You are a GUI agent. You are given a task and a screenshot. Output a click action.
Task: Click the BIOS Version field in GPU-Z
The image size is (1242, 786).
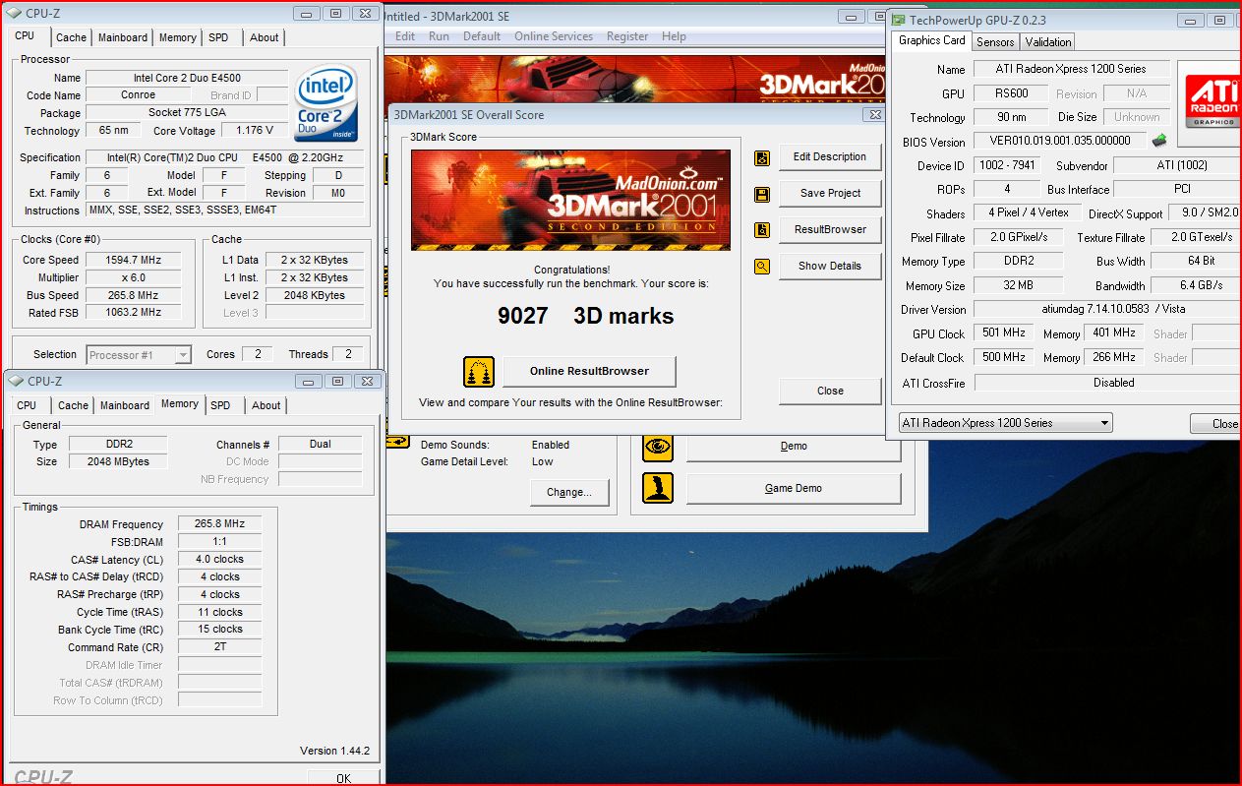pyautogui.click(x=1060, y=142)
